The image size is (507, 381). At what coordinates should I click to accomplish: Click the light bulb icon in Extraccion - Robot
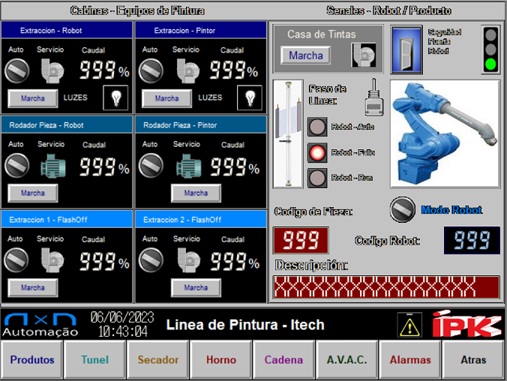(116, 97)
